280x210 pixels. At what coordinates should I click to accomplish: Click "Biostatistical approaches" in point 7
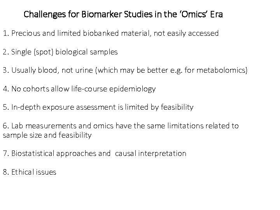pos(54,154)
